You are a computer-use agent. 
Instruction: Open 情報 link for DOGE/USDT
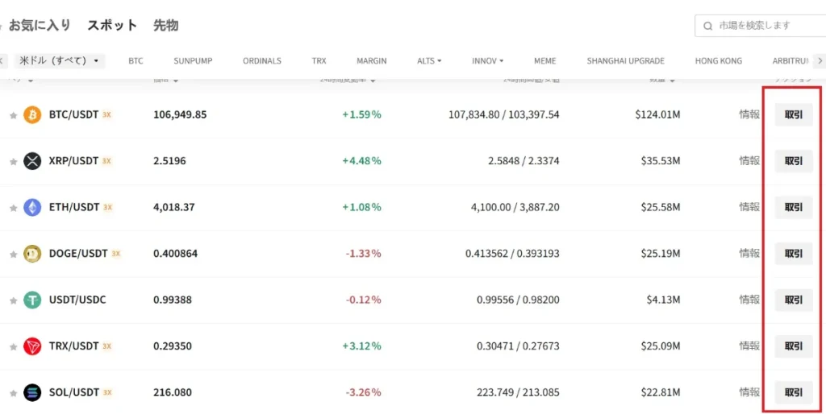coord(749,253)
